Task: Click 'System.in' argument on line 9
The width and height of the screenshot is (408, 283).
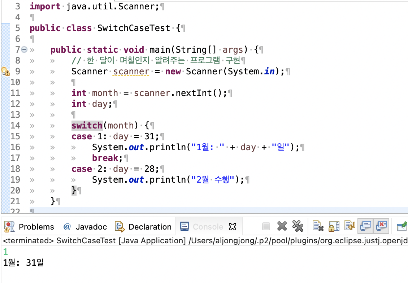Action: (x=251, y=71)
